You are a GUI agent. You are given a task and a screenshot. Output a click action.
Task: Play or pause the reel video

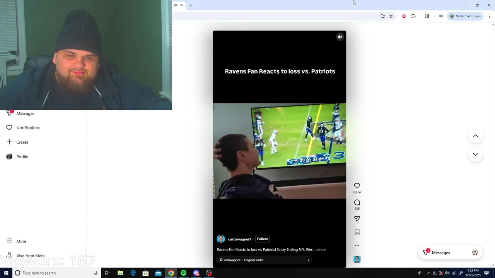pyautogui.click(x=279, y=151)
